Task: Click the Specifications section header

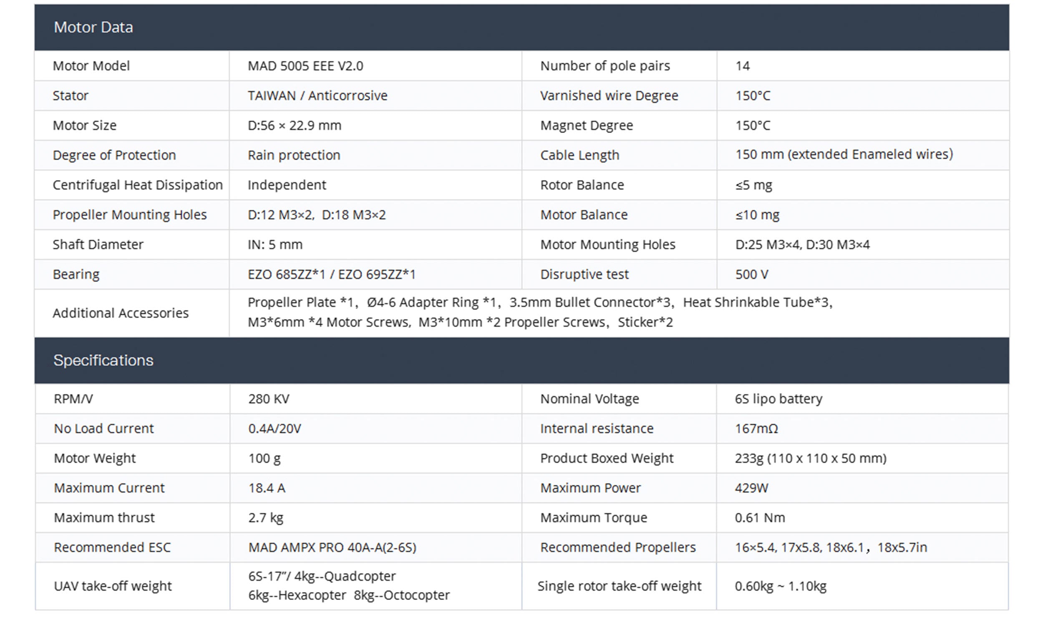Action: point(103,360)
